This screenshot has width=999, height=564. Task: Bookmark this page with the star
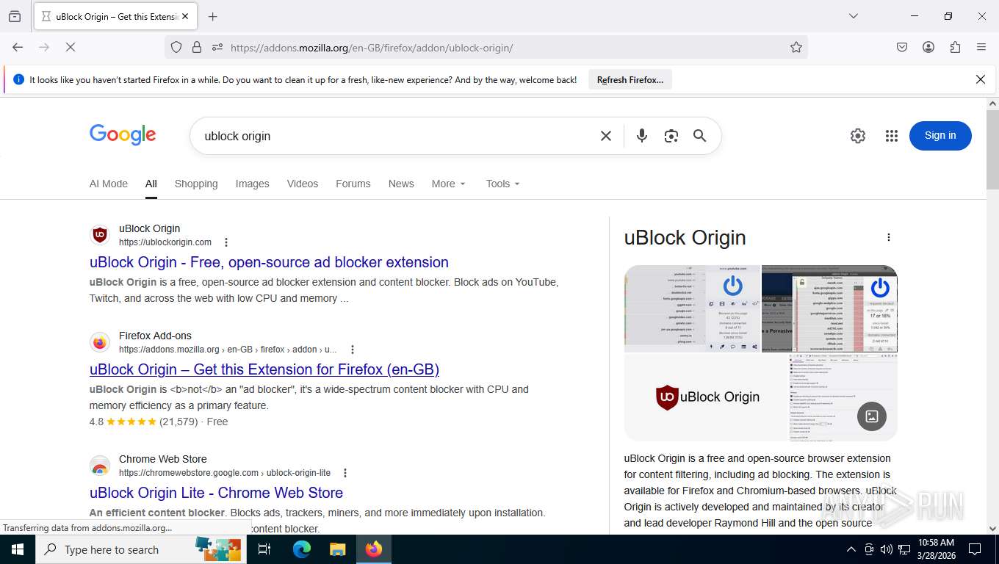[796, 47]
